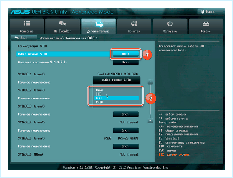Open the AHCI SATA mode dropdown
This screenshot has width=233, height=178.
pos(126,54)
